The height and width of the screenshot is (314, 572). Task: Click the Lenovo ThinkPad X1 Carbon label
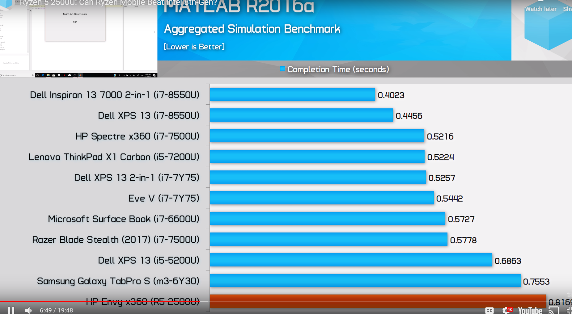click(x=114, y=157)
